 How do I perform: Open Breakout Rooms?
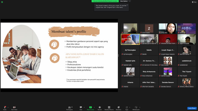(x=109, y=108)
